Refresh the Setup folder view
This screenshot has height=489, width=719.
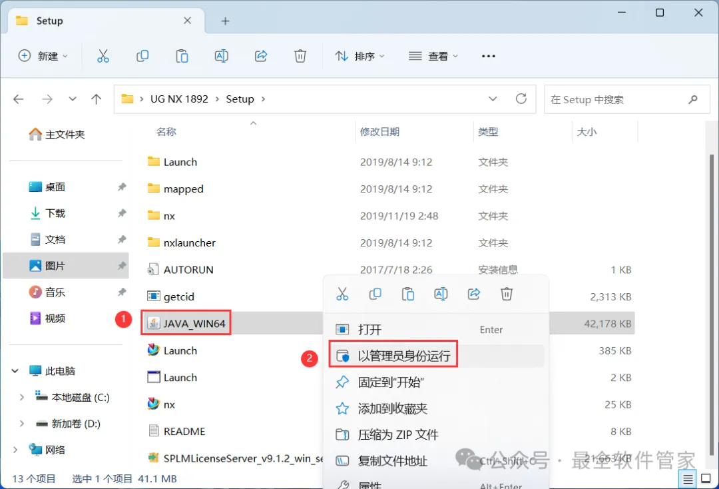tap(521, 99)
